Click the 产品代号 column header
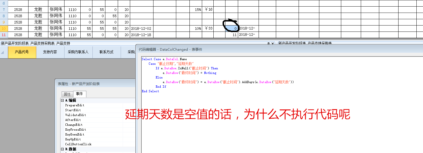Screen dimensions: 423x153 coord(22,52)
